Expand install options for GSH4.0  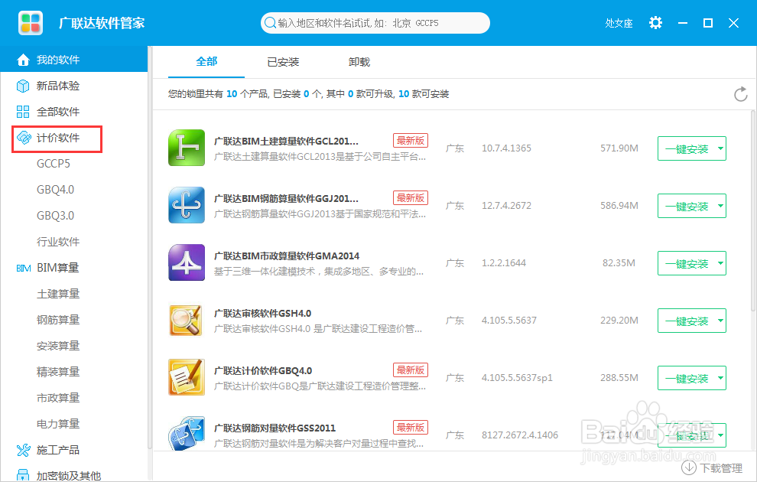[x=720, y=321]
